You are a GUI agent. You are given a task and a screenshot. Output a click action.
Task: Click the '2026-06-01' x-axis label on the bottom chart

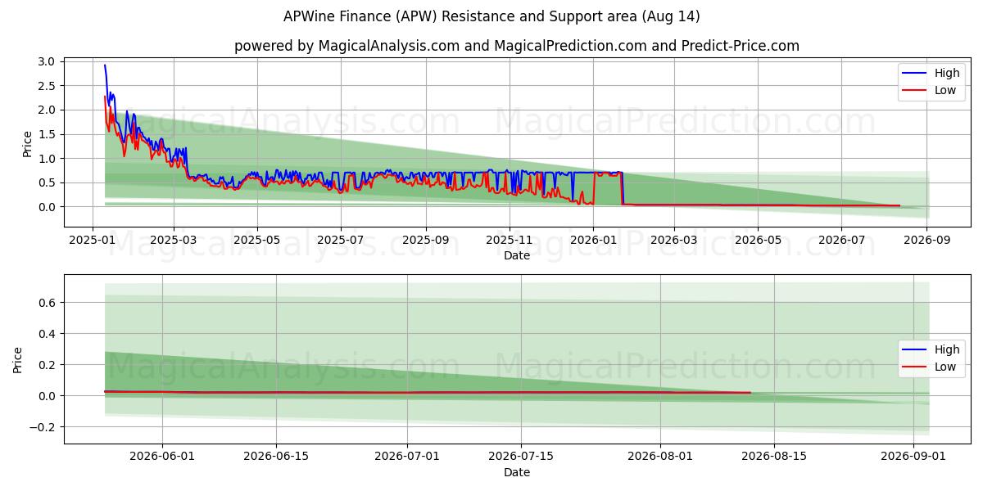point(162,457)
